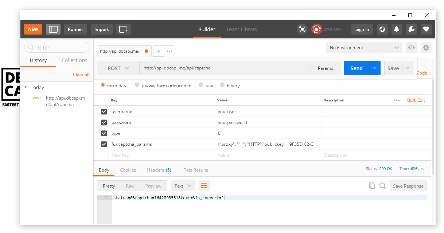
Task: Expand the No Environment dropdown
Action: click(x=364, y=48)
